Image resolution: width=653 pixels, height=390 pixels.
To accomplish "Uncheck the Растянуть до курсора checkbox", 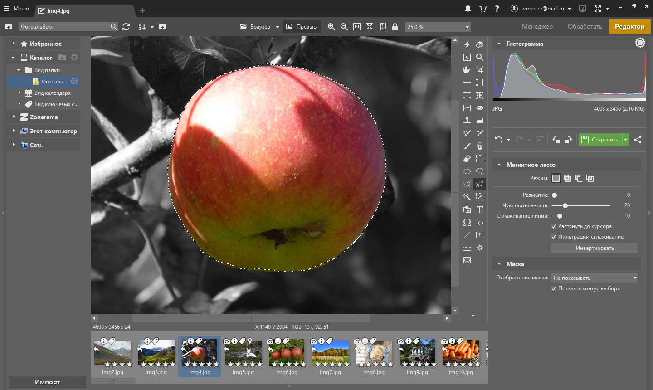I will [x=554, y=226].
